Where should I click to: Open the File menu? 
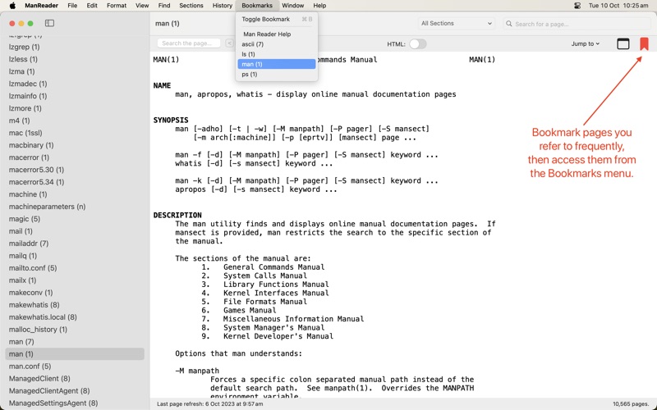tap(72, 6)
